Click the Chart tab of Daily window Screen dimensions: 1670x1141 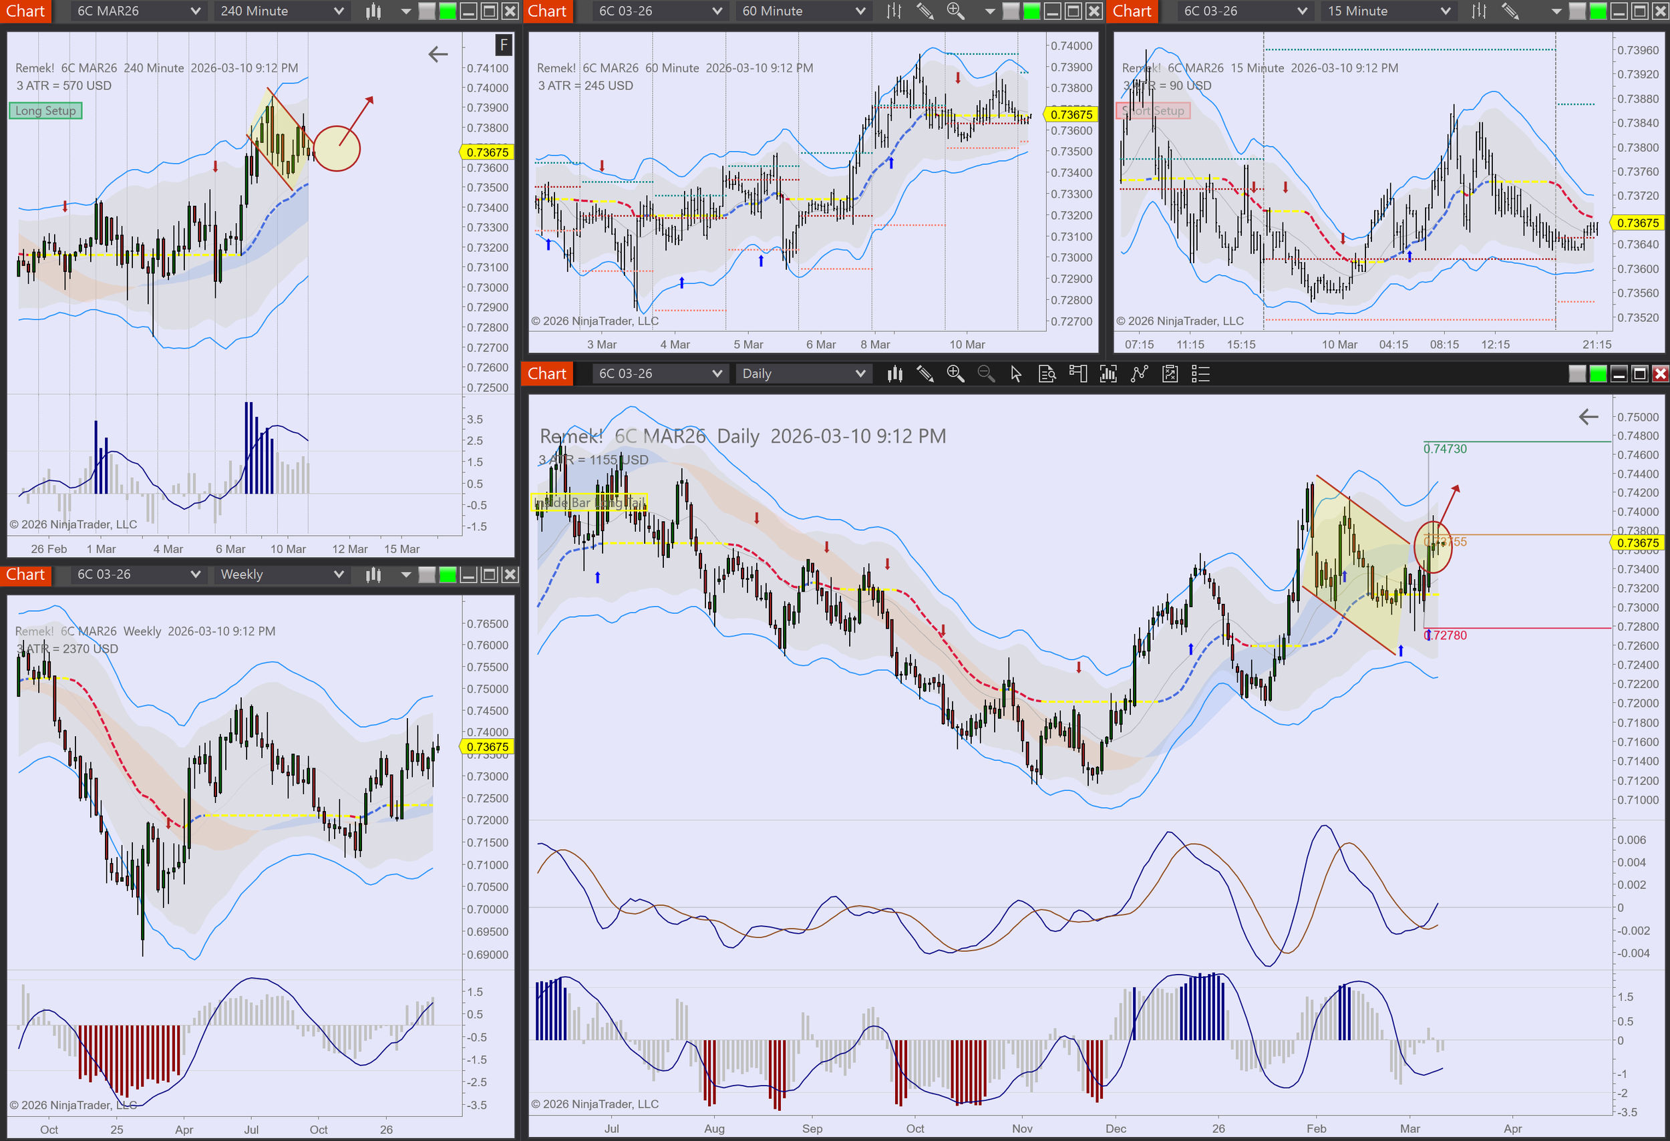click(x=547, y=373)
